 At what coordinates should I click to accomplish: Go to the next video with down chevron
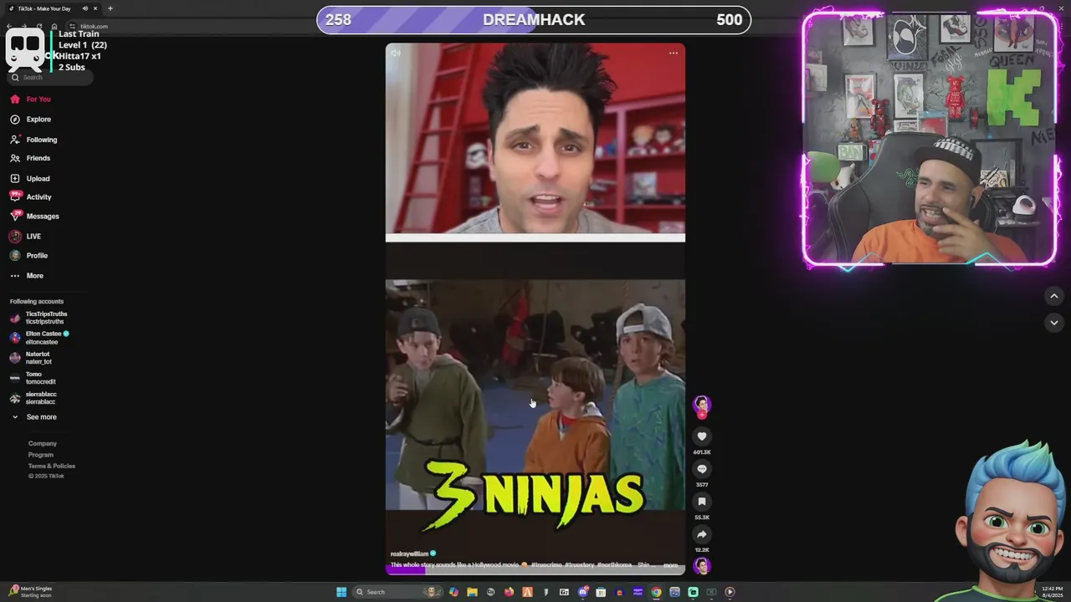pos(1053,323)
